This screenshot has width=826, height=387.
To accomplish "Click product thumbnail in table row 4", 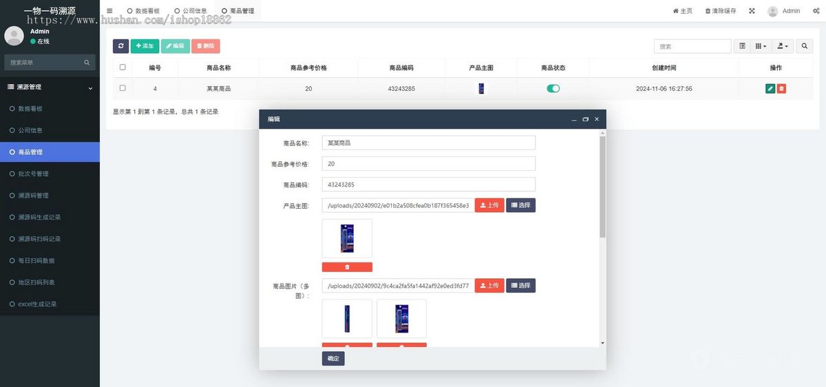I will pos(481,89).
